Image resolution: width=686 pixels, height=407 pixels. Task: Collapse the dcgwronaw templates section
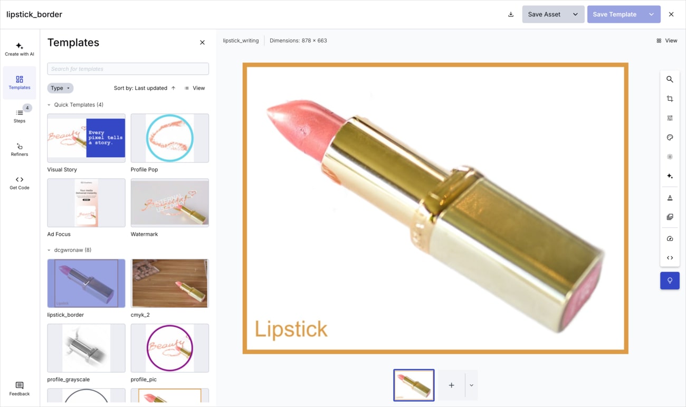click(49, 250)
